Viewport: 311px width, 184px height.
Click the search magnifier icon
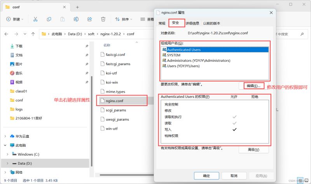tap(302, 34)
